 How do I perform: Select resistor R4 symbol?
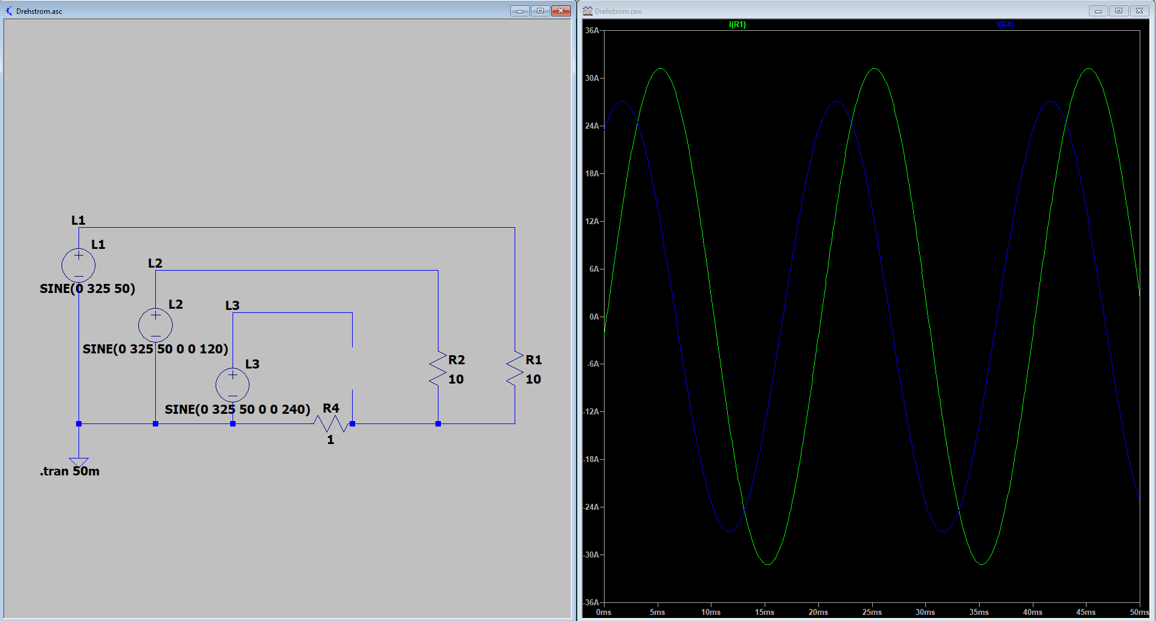(x=332, y=423)
